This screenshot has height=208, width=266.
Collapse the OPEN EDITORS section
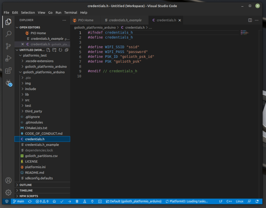coord(29,27)
